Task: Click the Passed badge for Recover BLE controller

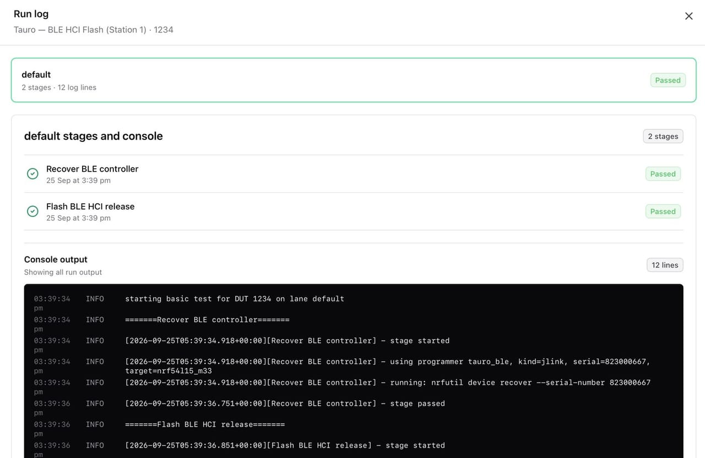Action: (663, 174)
